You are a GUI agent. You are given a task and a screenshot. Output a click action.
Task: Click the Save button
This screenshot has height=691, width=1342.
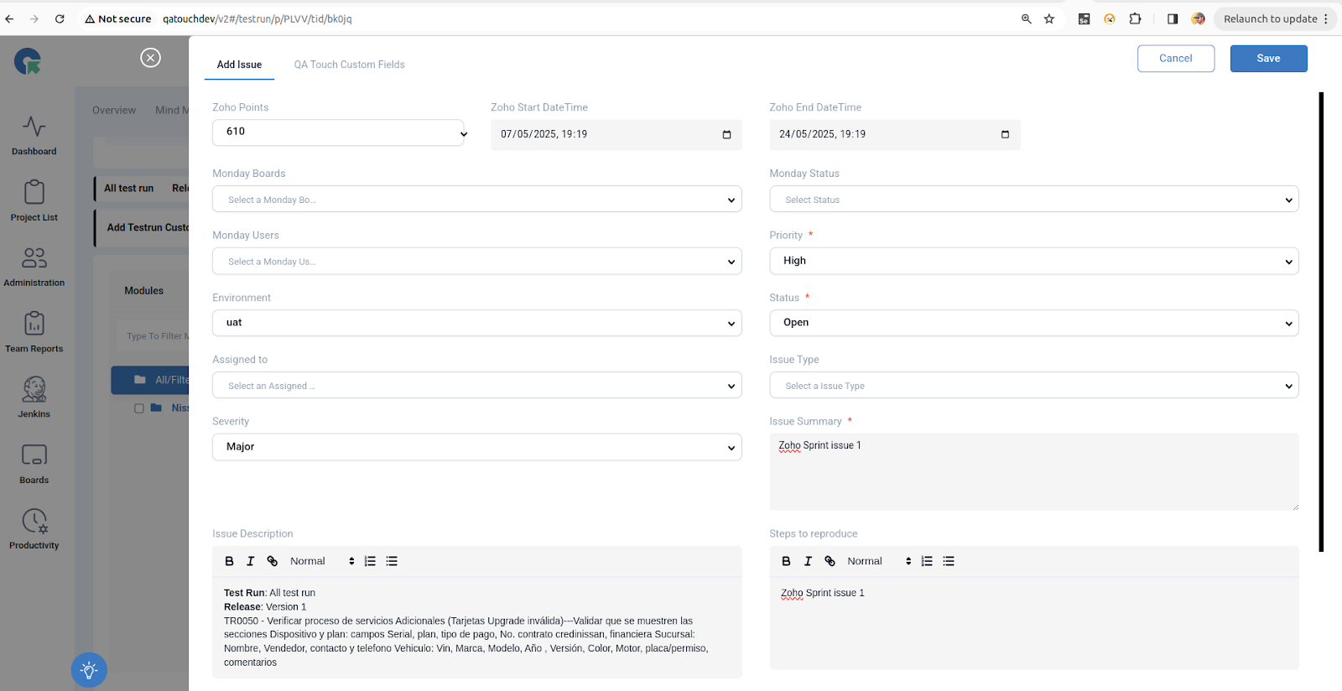[x=1268, y=59]
